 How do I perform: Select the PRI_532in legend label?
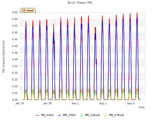[47, 115]
